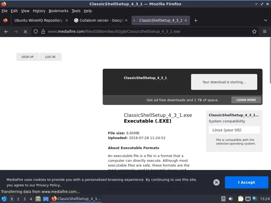Stop page loading with the X button
Image resolution: width=271 pixels, height=203 pixels.
tap(25, 32)
